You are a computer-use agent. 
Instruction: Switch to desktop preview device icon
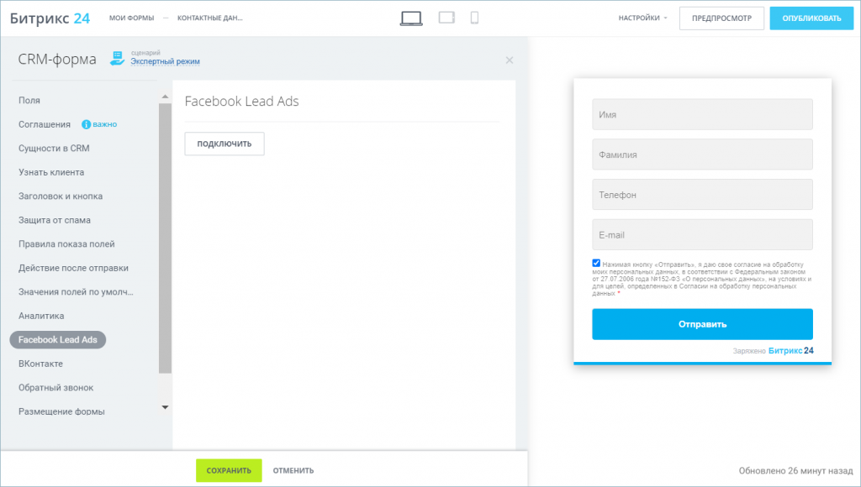(411, 18)
